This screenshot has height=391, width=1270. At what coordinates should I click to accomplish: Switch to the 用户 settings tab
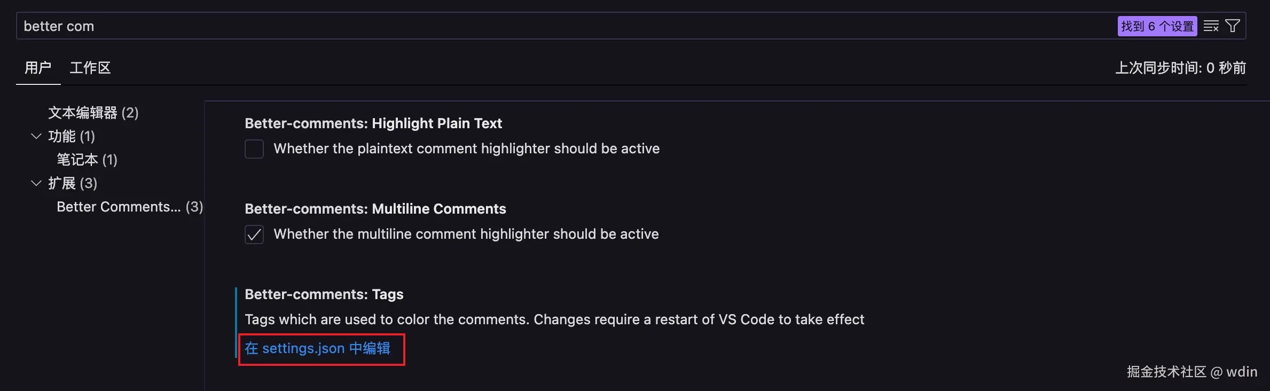point(38,68)
